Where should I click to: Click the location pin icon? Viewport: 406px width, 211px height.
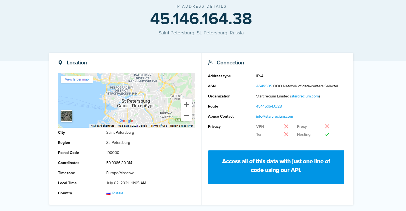[x=60, y=63]
